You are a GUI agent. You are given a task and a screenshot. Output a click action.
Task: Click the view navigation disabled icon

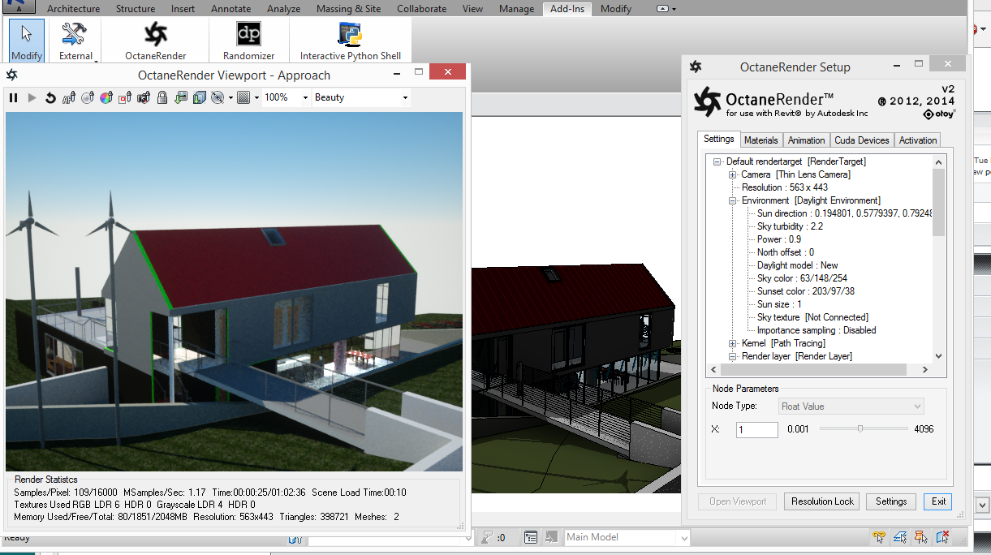(x=217, y=98)
